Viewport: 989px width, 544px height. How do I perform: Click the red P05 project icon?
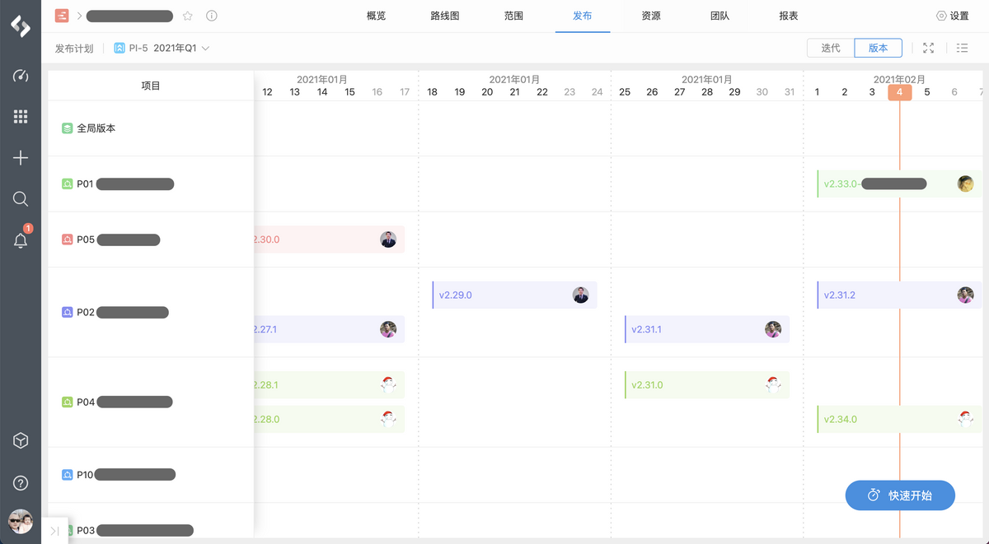point(68,239)
